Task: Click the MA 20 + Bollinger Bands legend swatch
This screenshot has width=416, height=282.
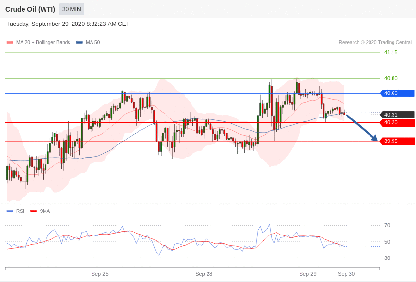Action: 10,43
